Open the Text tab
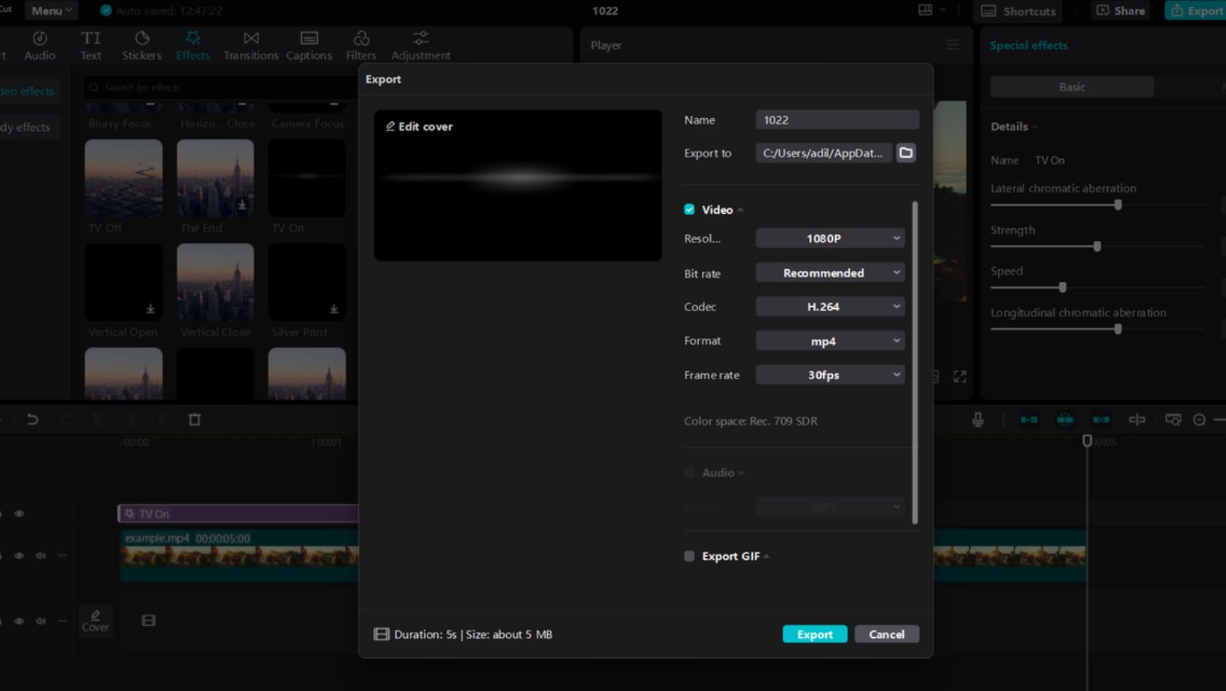The image size is (1226, 691). click(x=90, y=46)
